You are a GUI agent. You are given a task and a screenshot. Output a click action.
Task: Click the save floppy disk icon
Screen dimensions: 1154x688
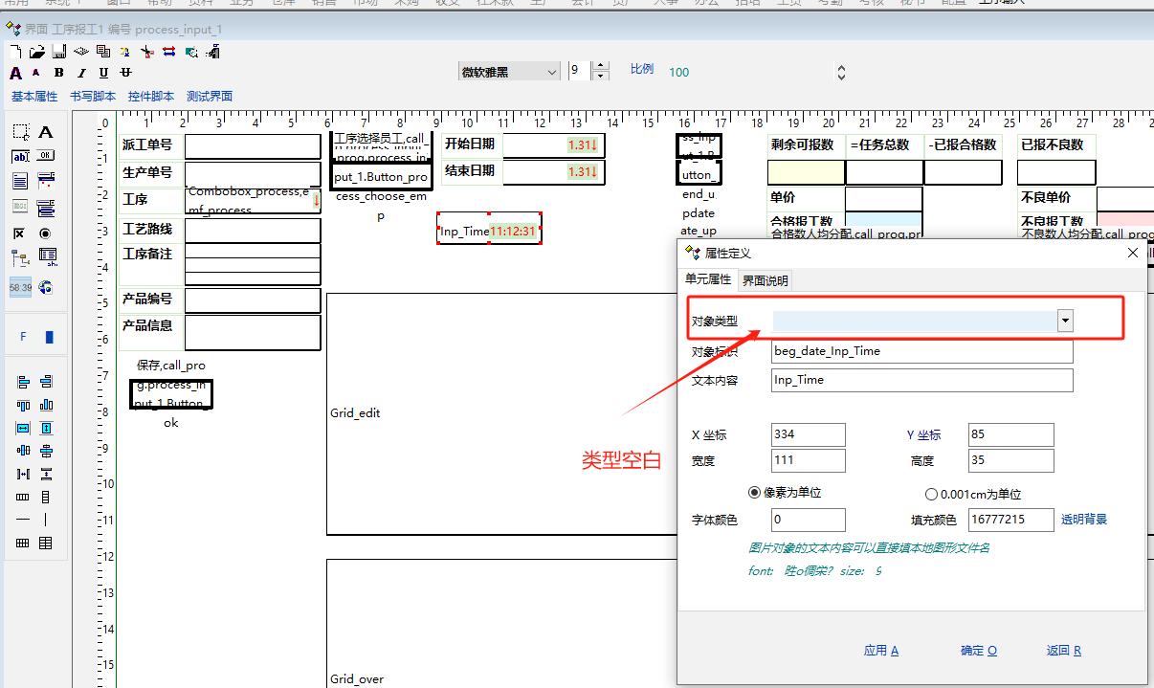(58, 52)
